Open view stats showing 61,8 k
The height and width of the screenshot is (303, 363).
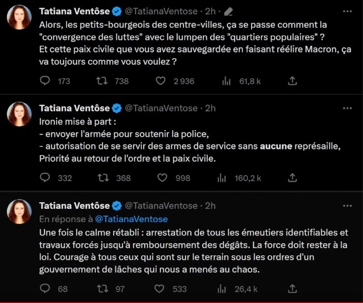click(x=226, y=81)
